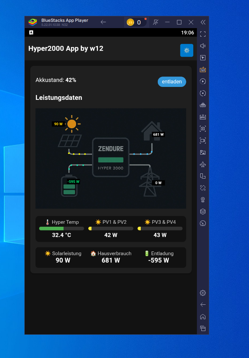This screenshot has width=249, height=358.
Task: Open the media manager folder icon
Action: click(x=202, y=152)
